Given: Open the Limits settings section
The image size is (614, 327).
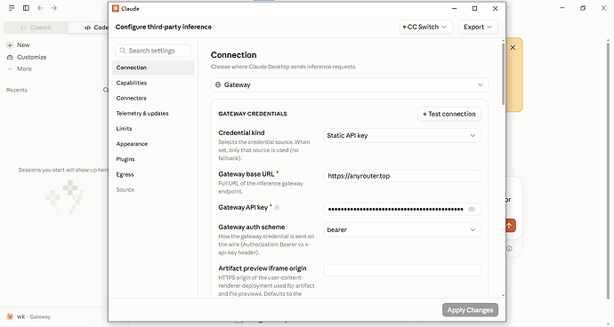Looking at the screenshot, I should (x=153, y=129).
